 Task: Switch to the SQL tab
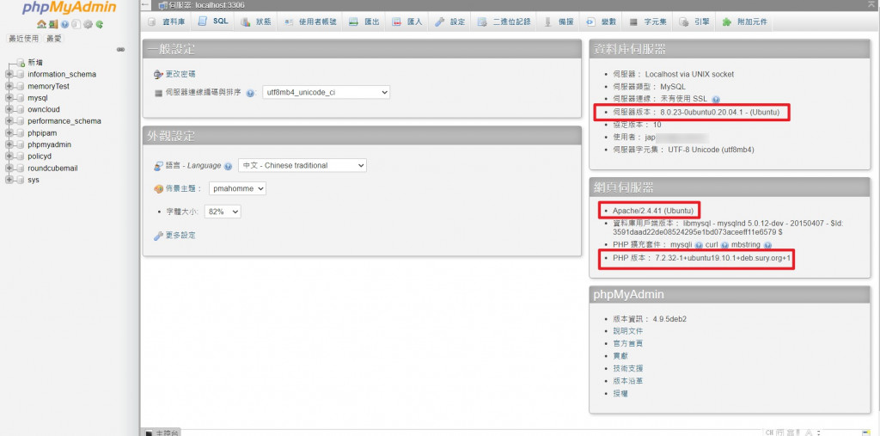pyautogui.click(x=213, y=21)
